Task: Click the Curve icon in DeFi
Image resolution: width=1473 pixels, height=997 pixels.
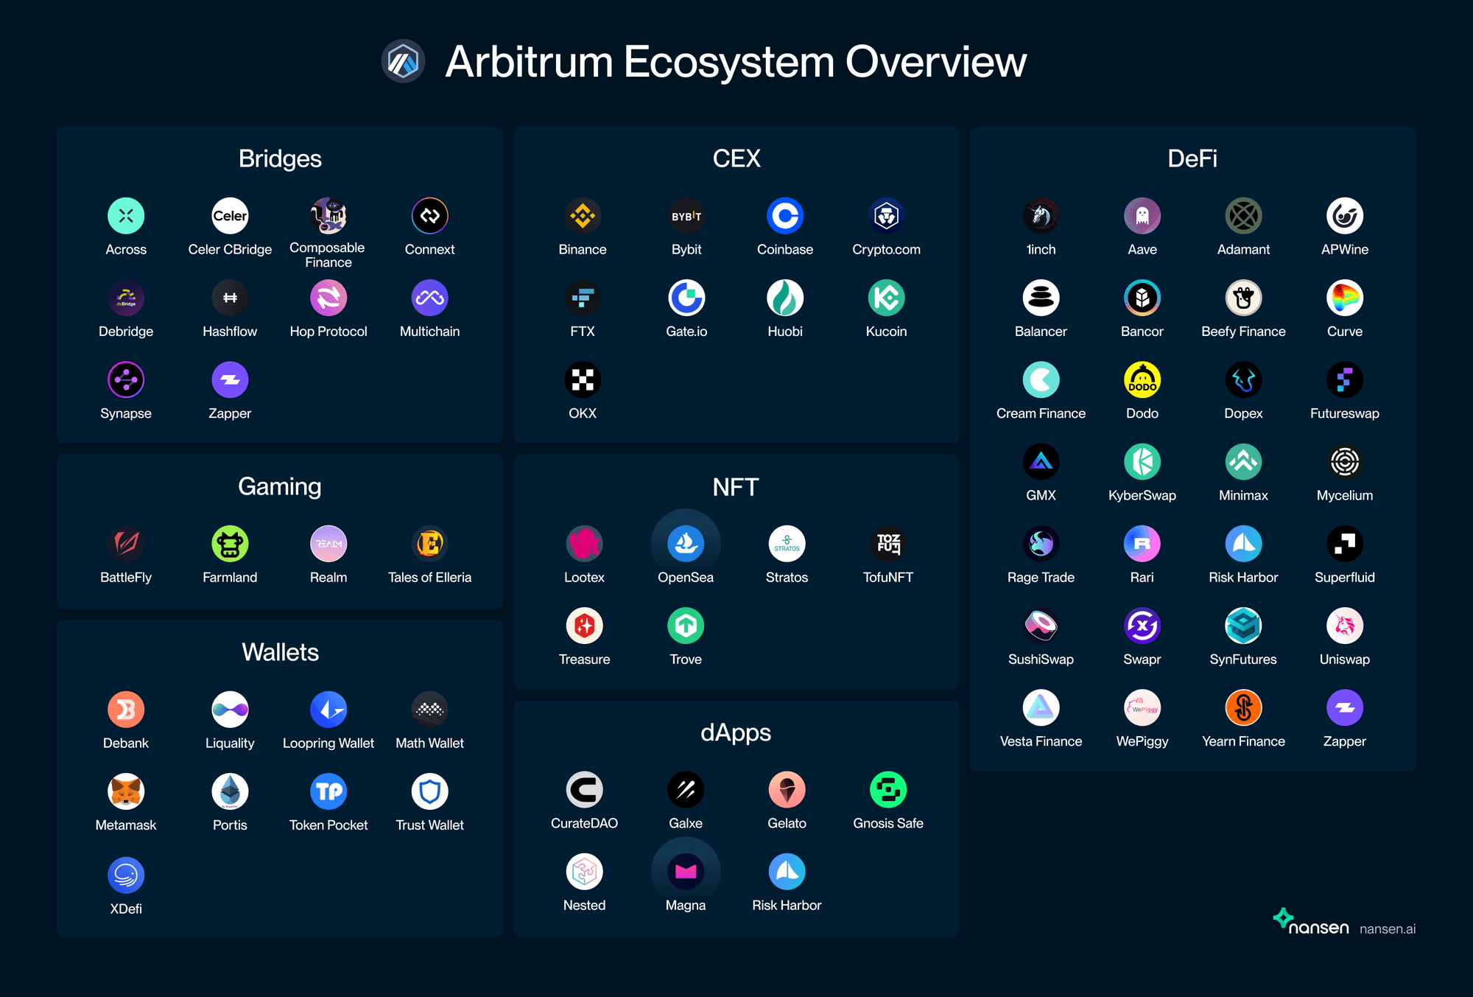Action: (x=1344, y=297)
